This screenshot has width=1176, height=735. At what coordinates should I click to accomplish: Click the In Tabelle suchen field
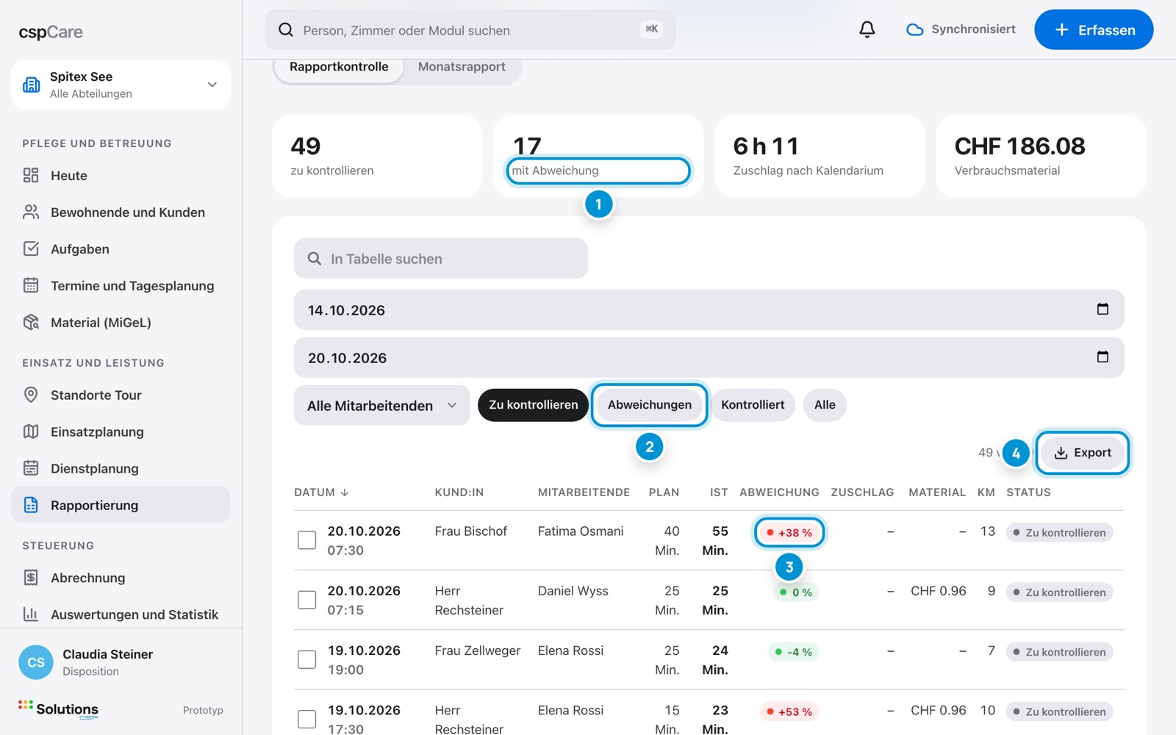pyautogui.click(x=441, y=258)
